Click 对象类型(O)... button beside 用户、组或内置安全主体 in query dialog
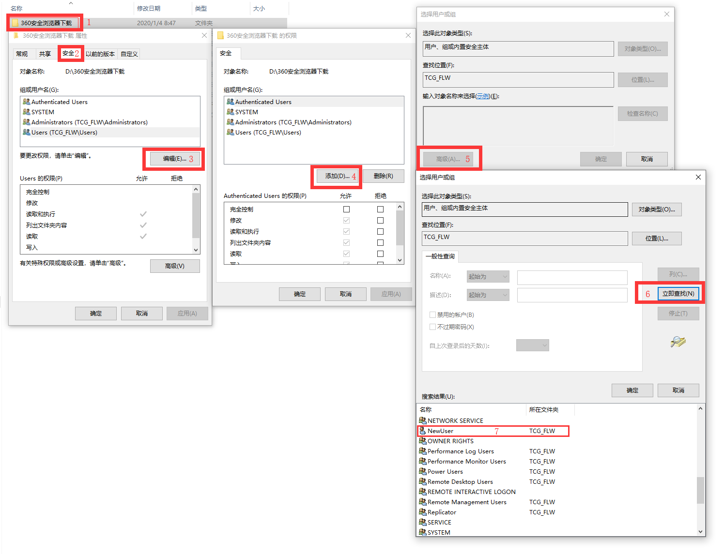The image size is (724, 554). click(x=657, y=210)
